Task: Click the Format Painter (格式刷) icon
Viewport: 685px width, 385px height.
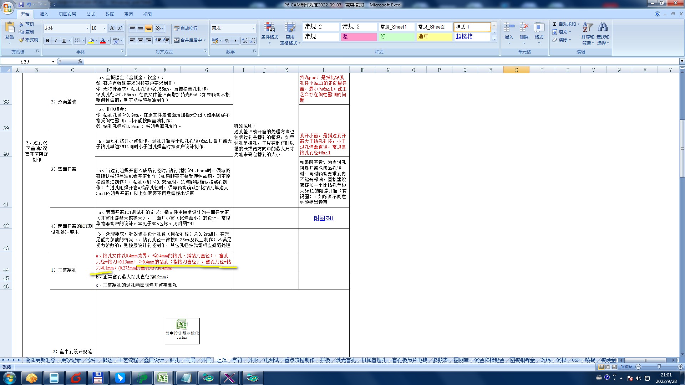Action: pyautogui.click(x=22, y=40)
